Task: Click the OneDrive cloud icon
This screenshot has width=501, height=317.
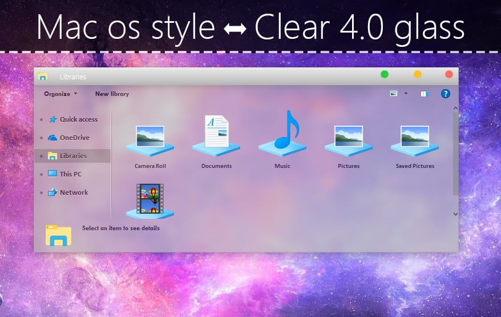Action: tap(52, 138)
